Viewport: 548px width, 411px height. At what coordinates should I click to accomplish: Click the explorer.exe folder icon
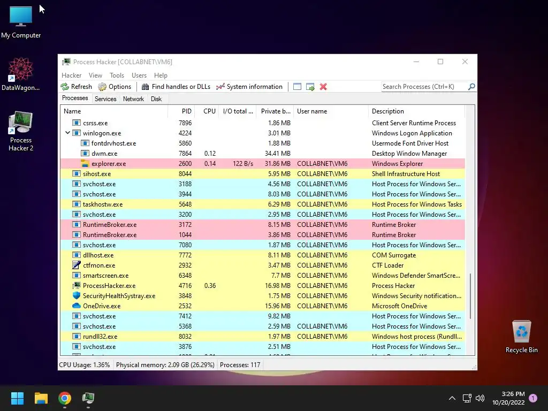85,163
